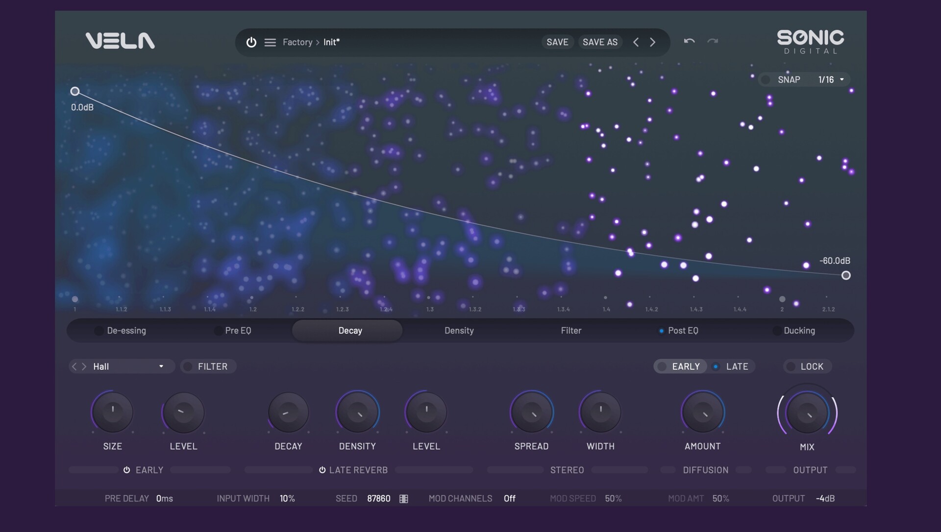The image size is (941, 532).
Task: Enable the LOCK toggle for mix
Action: (790, 366)
